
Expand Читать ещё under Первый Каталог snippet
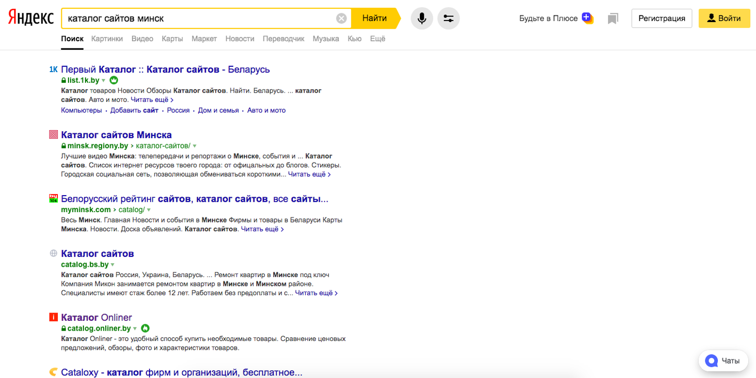(152, 99)
